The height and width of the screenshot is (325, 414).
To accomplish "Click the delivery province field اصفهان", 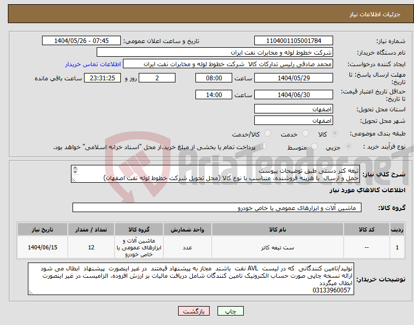I will [294, 109].
